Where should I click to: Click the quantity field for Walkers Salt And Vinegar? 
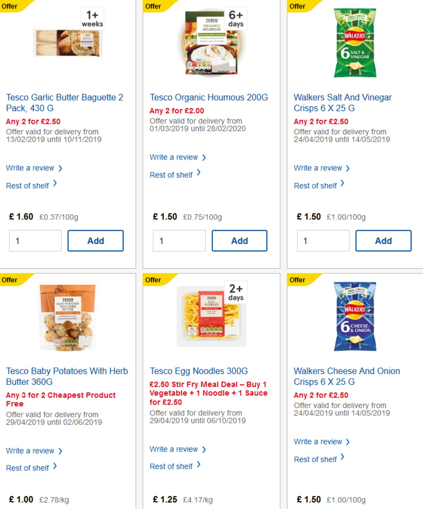[x=323, y=241]
